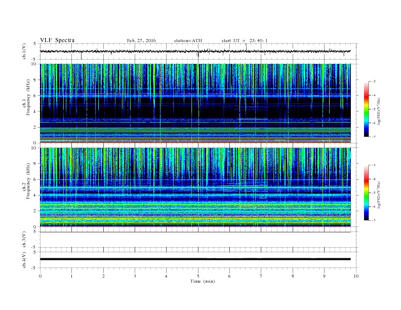Screen dimensions: 401x310
Task: Click the '8' kHz tick of ch.1 spectrogram
Action: coord(35,80)
